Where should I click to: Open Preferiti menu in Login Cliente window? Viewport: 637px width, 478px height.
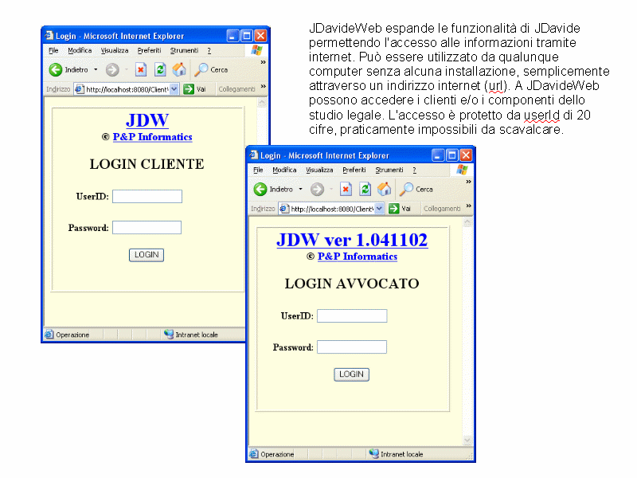tap(149, 50)
